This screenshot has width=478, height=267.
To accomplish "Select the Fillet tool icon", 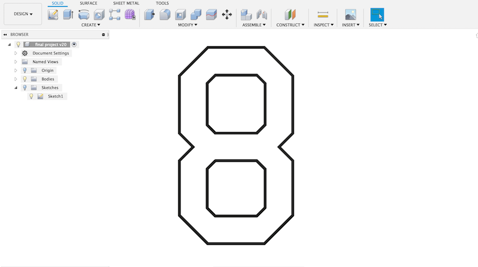I will point(165,14).
